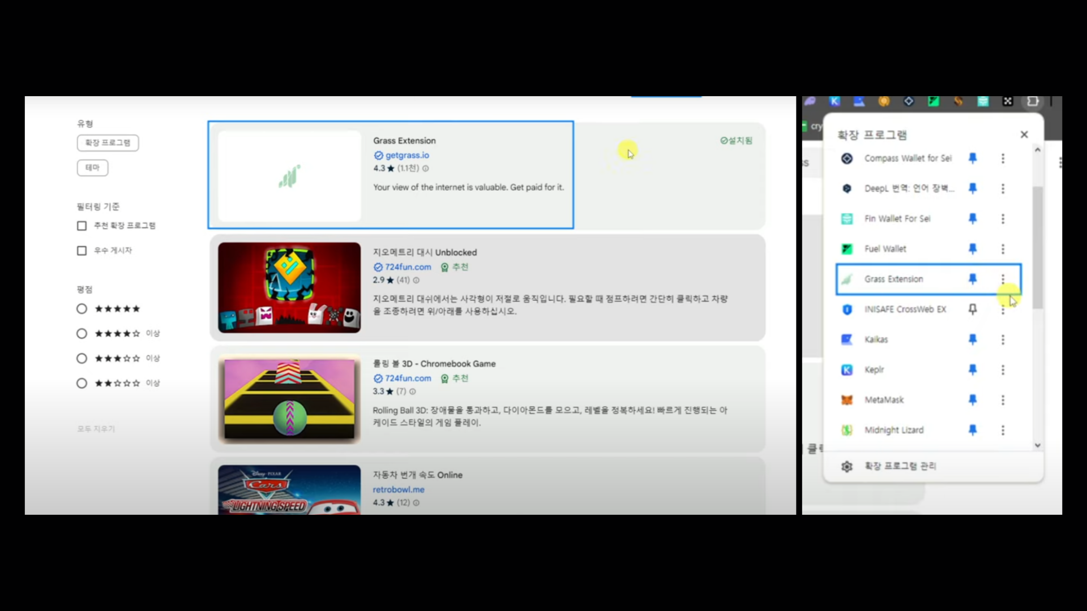Check the 추천 확장 프로그램 filter box
The height and width of the screenshot is (611, 1087).
[x=82, y=226]
